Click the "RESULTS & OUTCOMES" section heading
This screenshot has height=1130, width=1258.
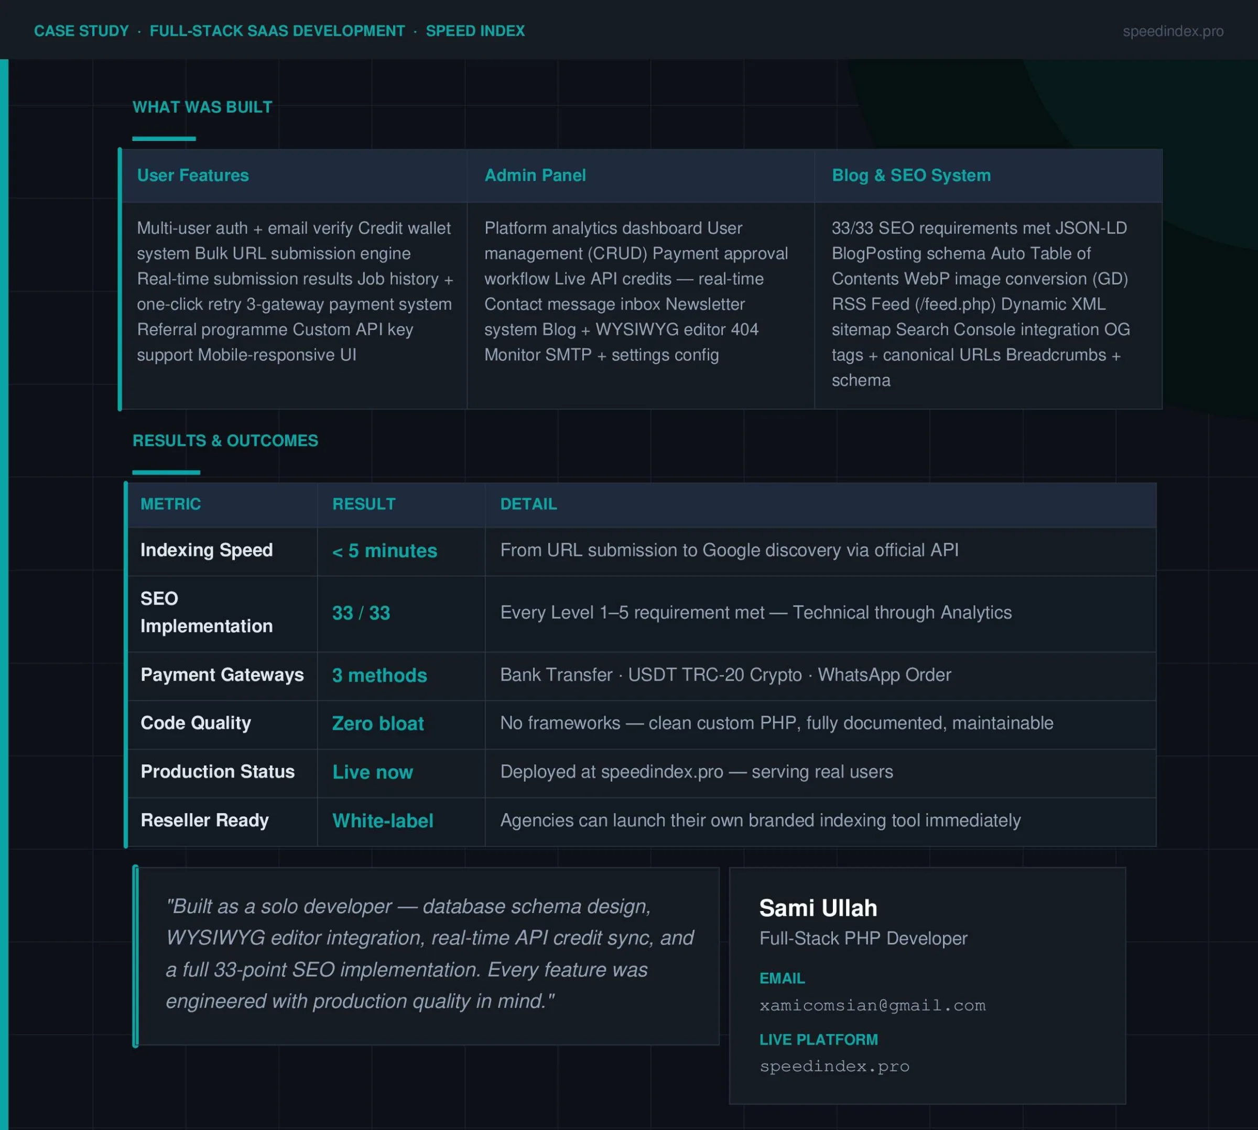225,441
